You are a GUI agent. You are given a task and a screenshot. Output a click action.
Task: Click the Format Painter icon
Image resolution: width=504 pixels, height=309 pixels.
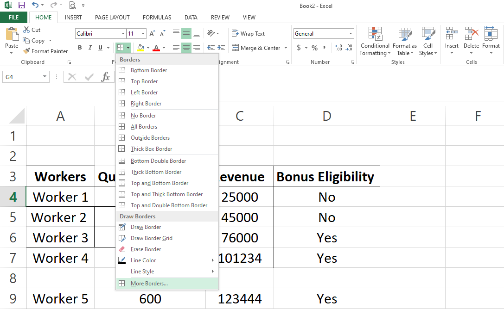(x=27, y=51)
